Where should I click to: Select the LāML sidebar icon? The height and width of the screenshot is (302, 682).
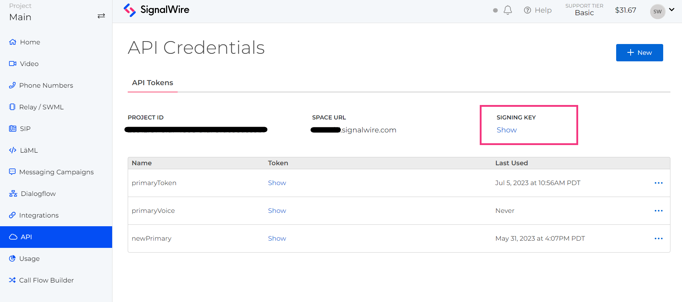[13, 150]
